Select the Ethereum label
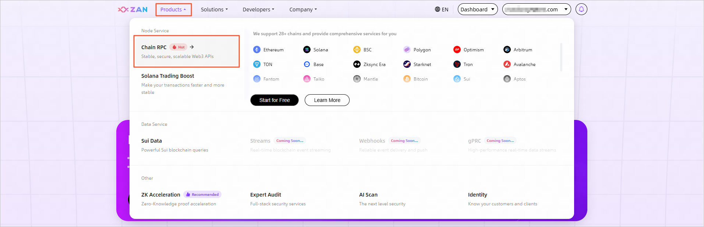Screen dimensions: 704x227 273,50
